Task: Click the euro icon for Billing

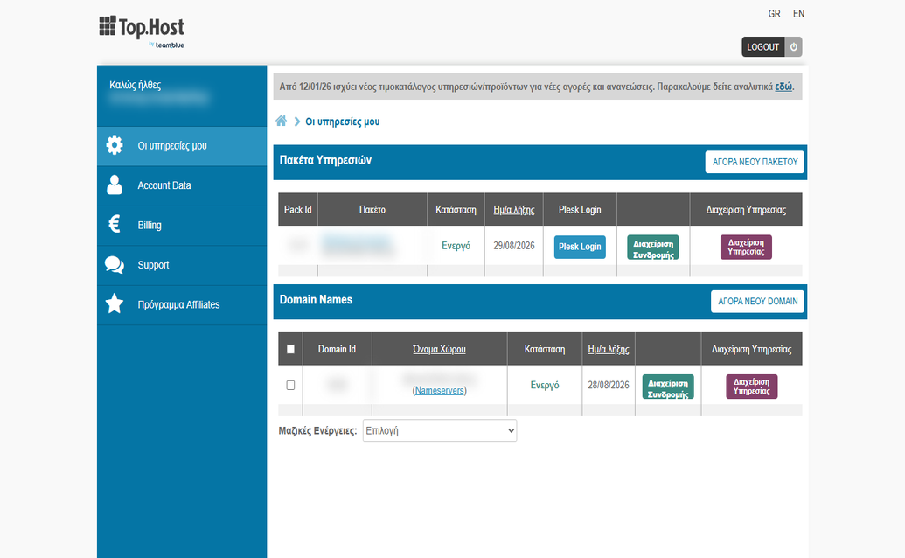Action: [x=115, y=224]
